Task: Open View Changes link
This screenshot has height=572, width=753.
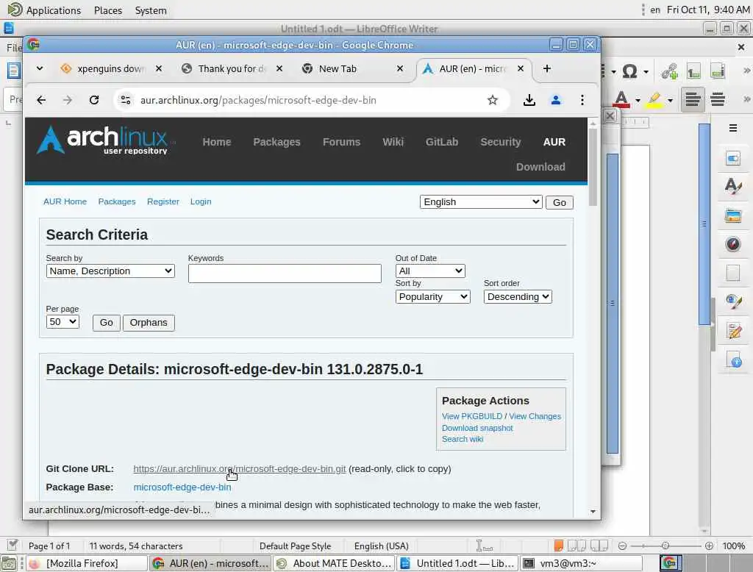Action: coord(535,416)
